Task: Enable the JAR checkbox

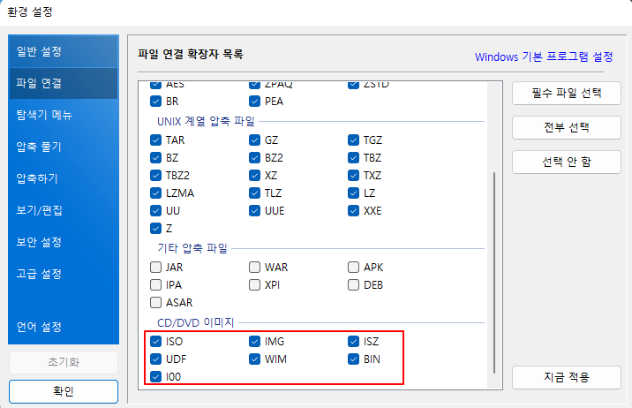Action: [x=155, y=268]
